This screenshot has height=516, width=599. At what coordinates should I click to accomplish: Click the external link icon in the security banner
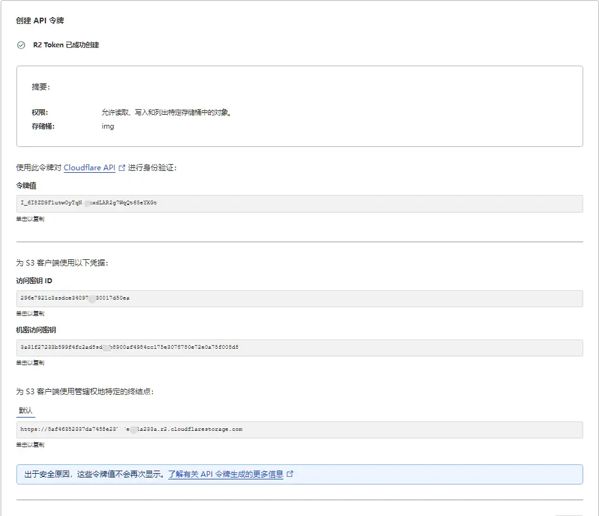290,474
